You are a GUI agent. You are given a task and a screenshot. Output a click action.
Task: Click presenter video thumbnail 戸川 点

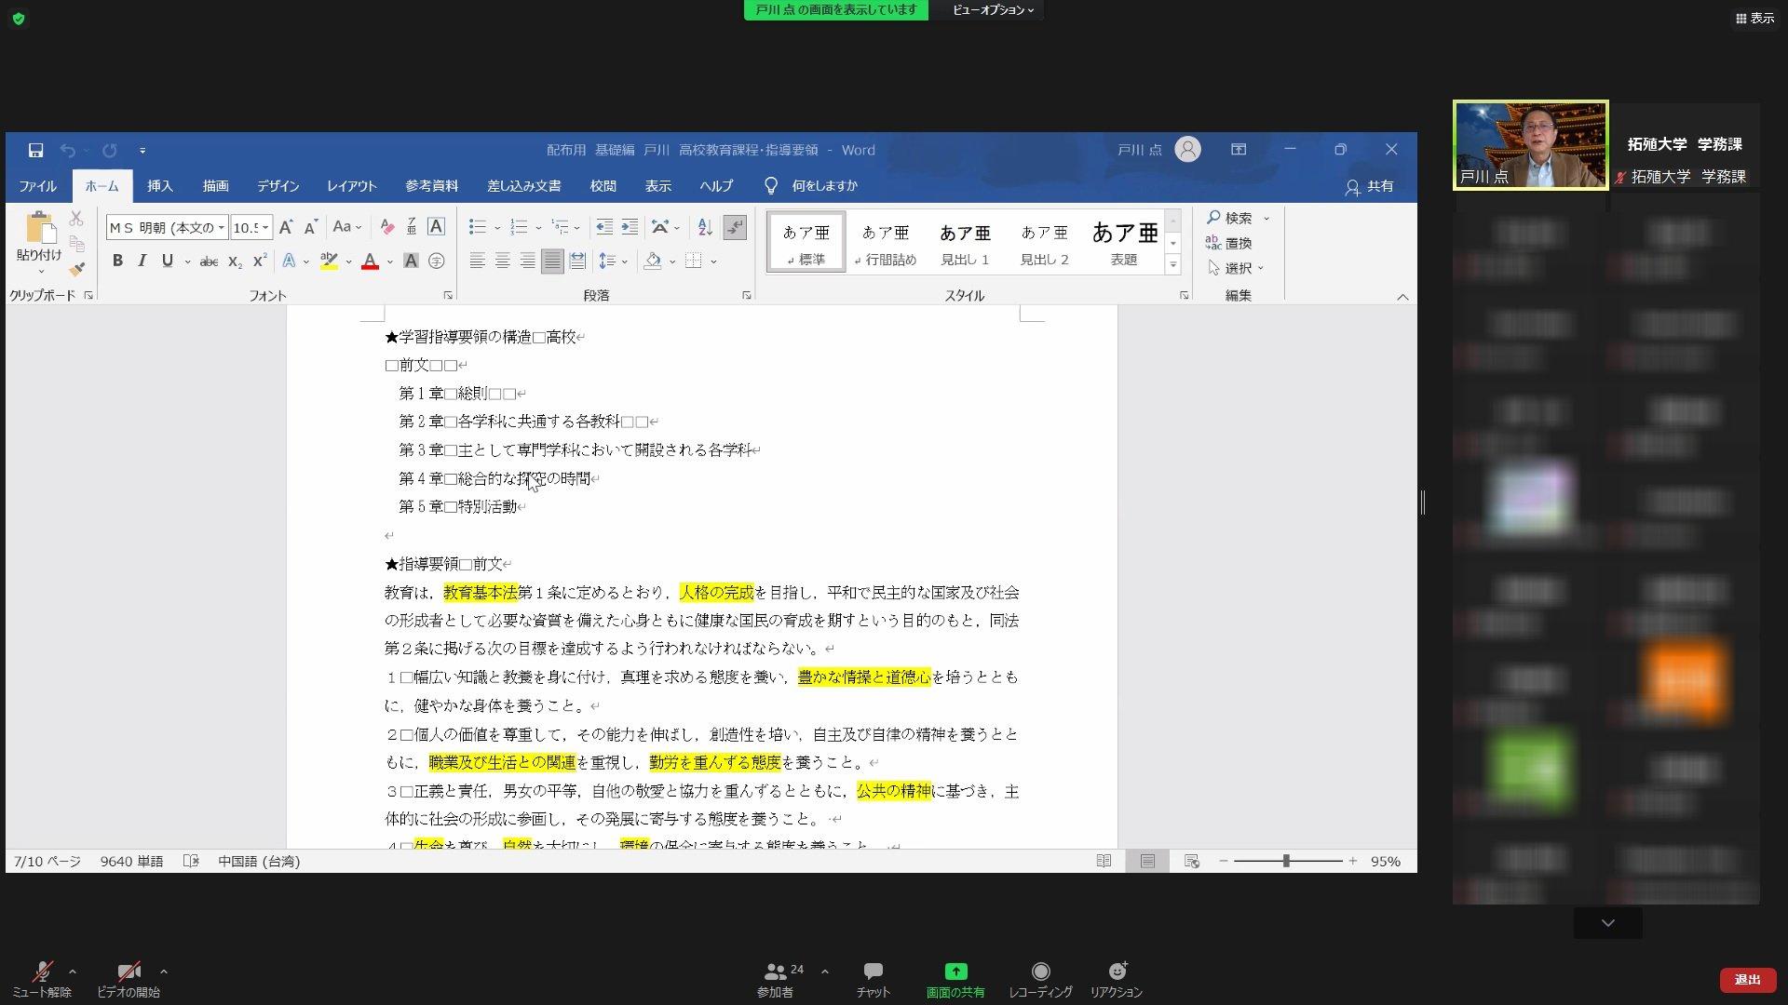(x=1530, y=145)
